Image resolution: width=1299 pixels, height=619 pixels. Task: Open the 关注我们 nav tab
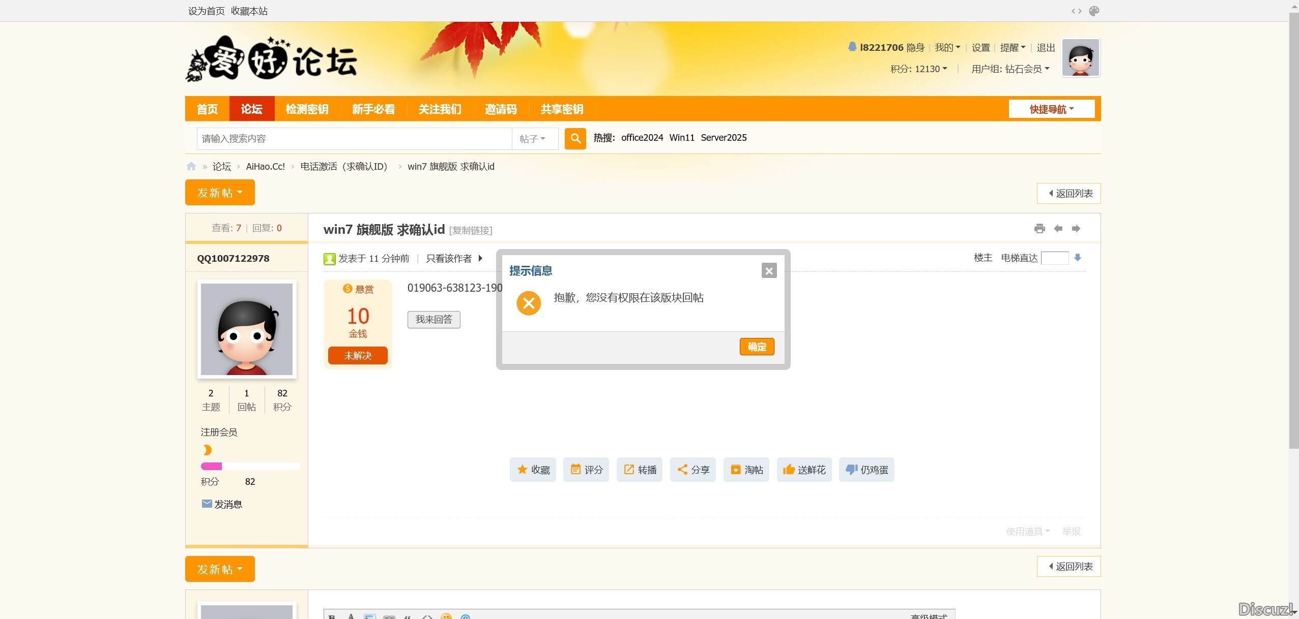pos(440,109)
